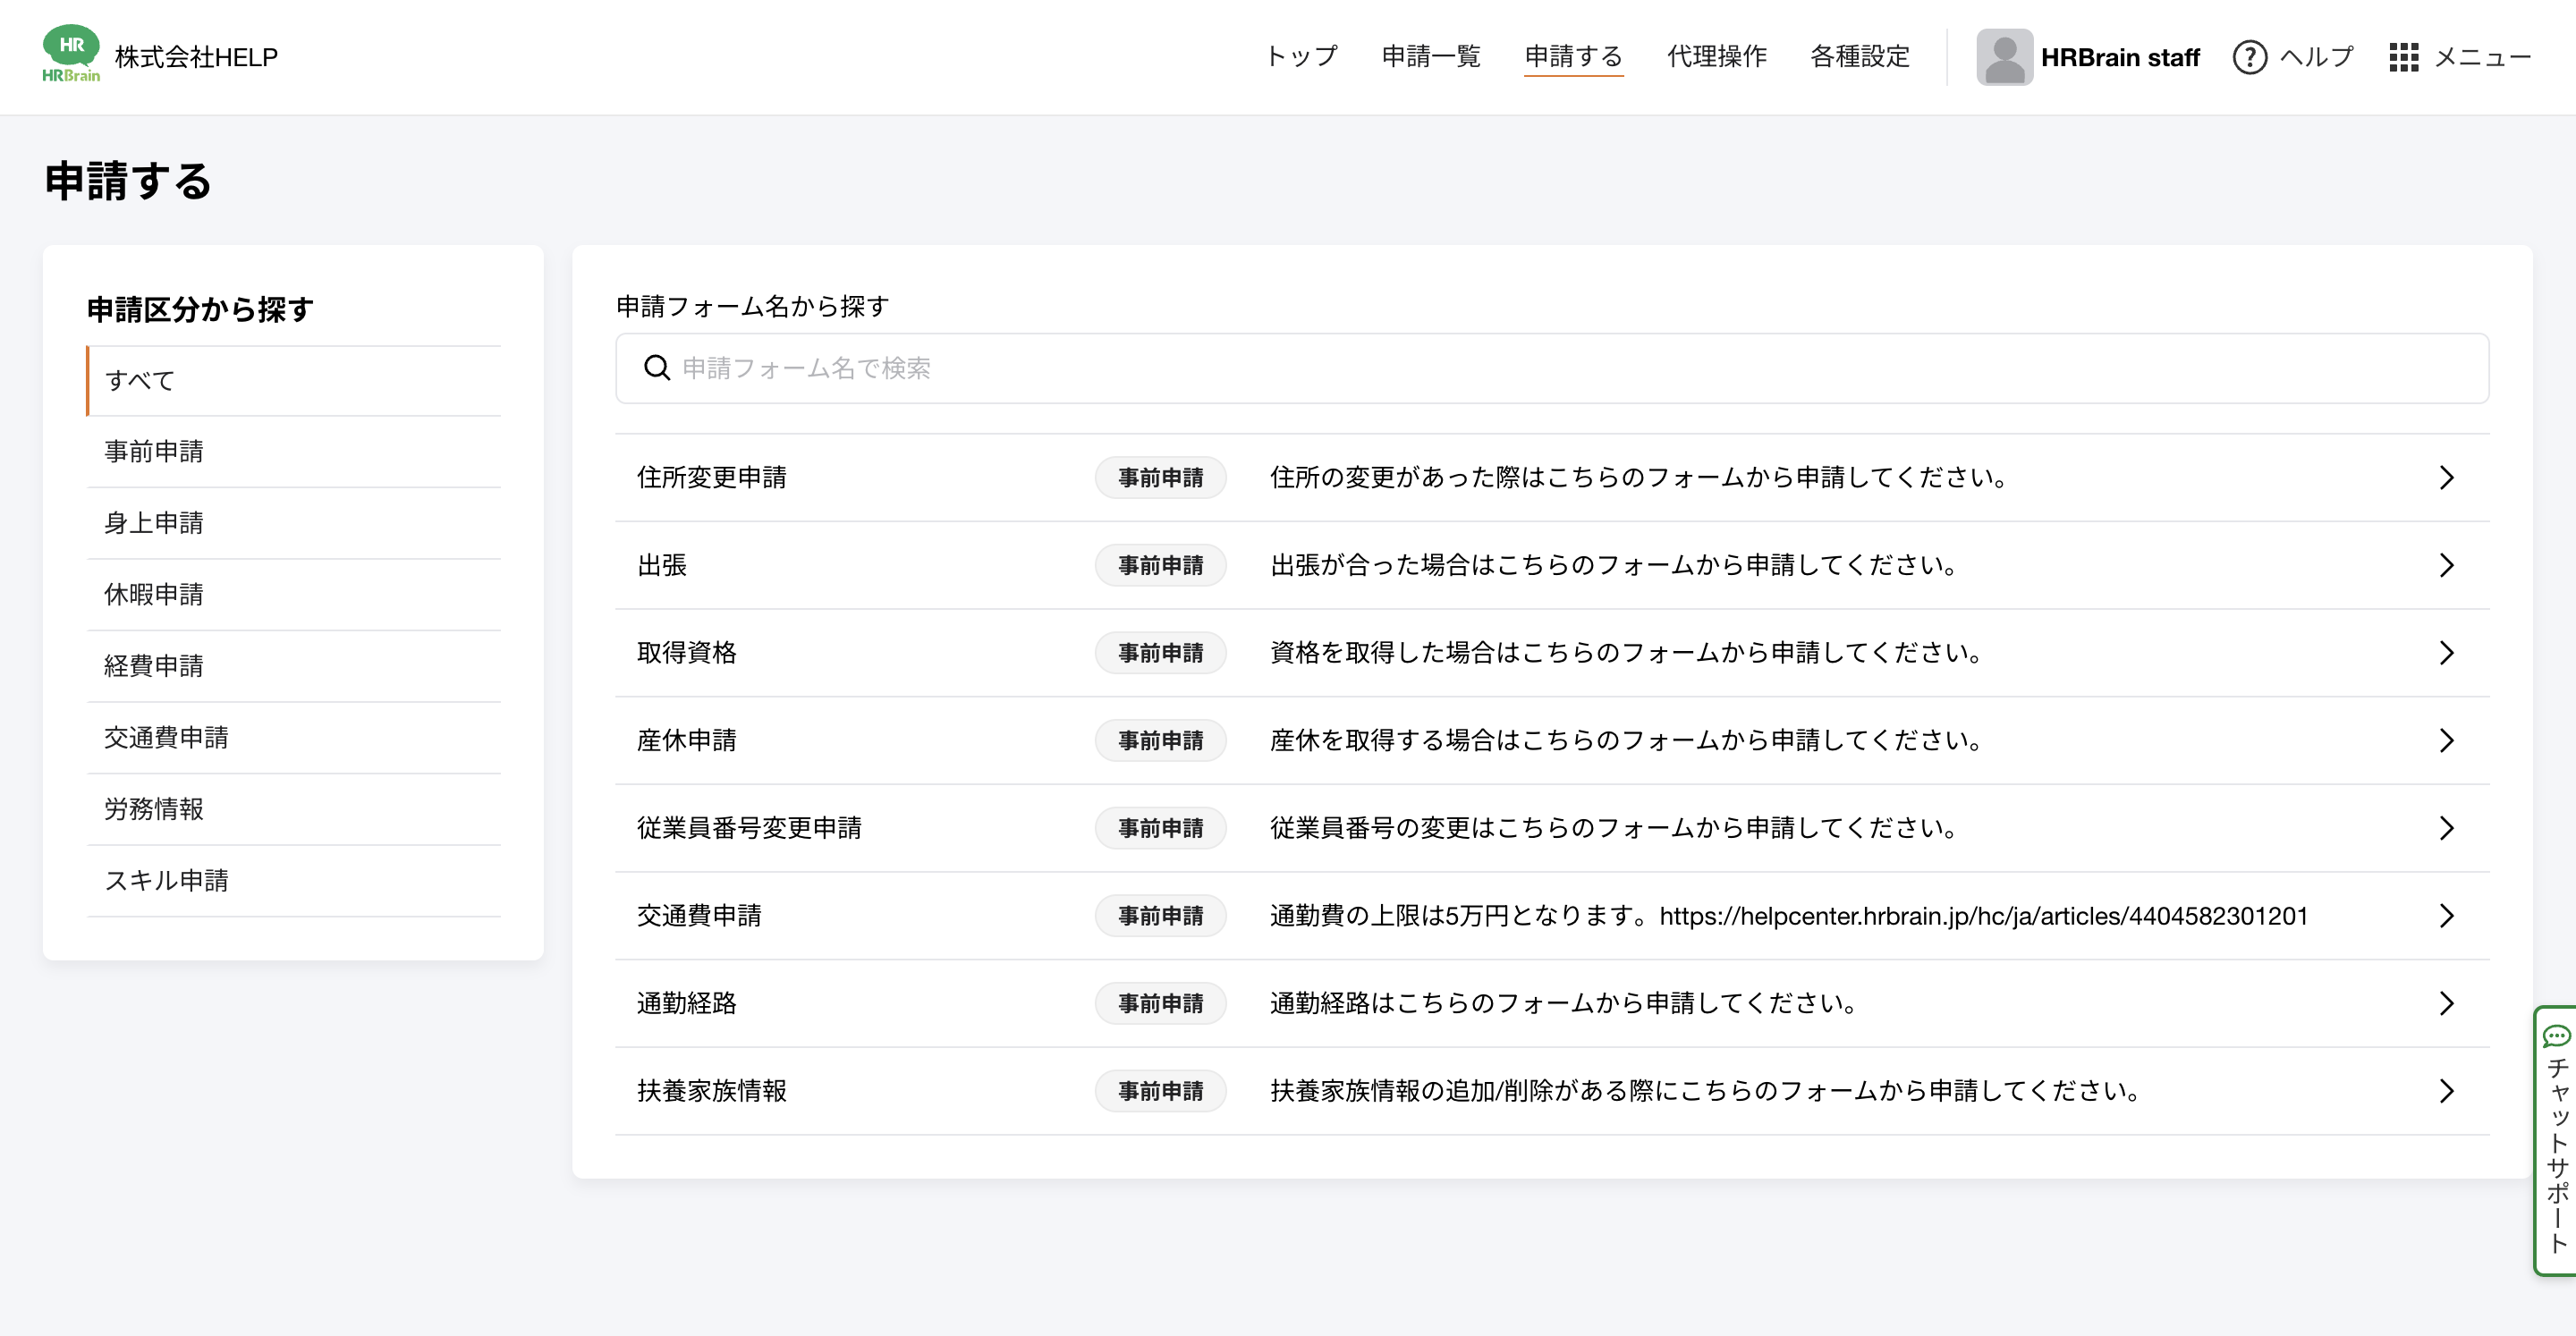This screenshot has height=1336, width=2576.
Task: Open the 交通費申請 form link
Action: tap(699, 915)
